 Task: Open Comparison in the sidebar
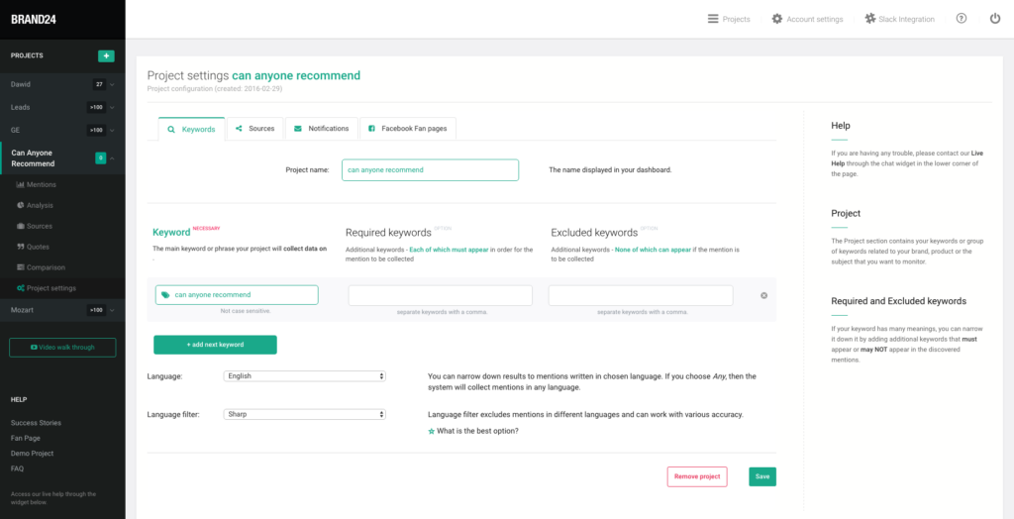(x=45, y=267)
